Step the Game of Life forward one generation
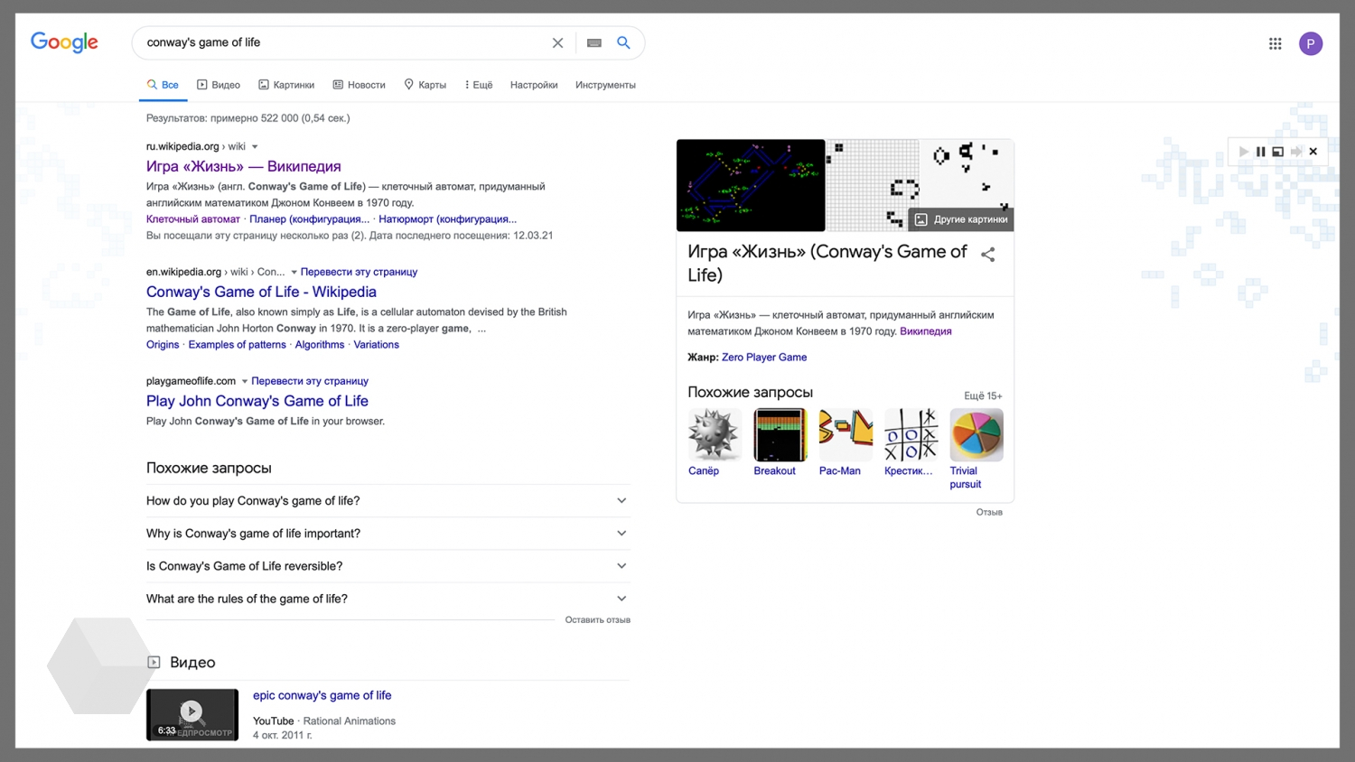 click(x=1295, y=152)
